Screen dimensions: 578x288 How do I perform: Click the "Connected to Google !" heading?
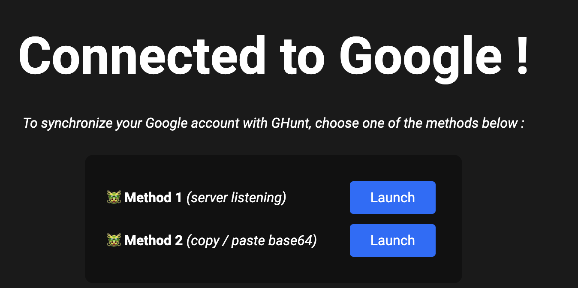click(274, 56)
